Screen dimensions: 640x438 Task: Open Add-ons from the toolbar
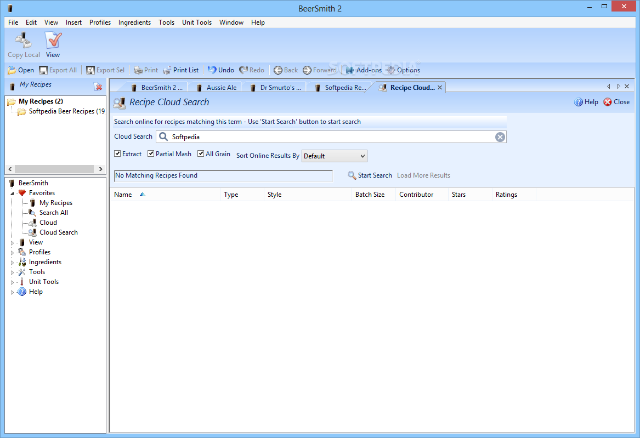coord(364,70)
